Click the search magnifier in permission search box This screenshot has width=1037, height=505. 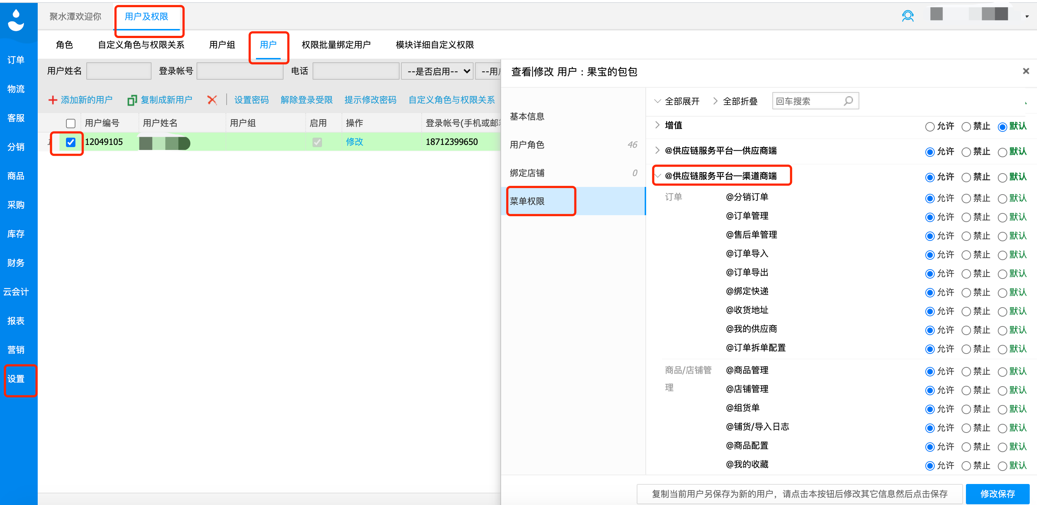tap(848, 101)
